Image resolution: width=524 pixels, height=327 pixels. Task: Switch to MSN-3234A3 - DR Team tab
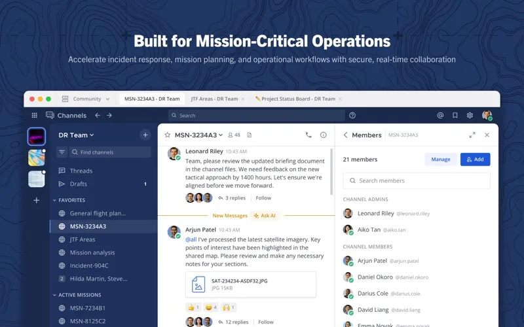coord(152,99)
